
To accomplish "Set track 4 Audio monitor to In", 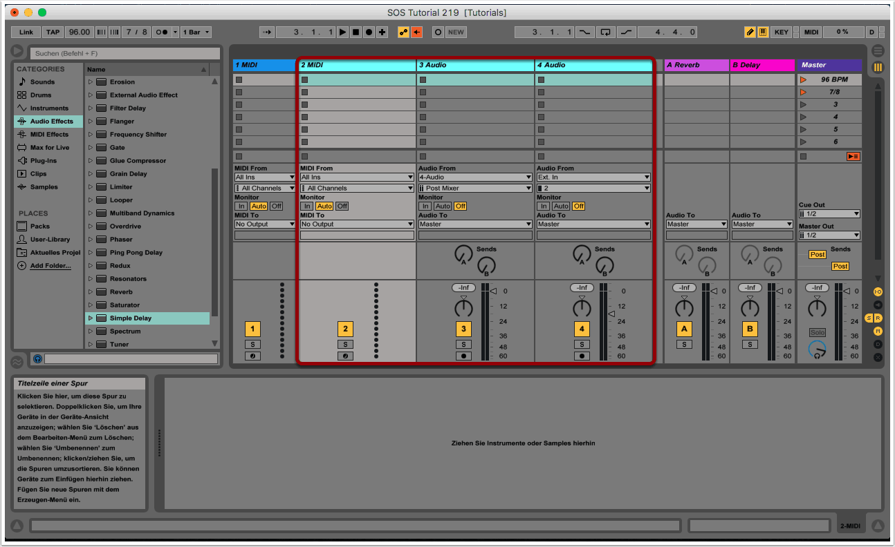I will pos(544,207).
